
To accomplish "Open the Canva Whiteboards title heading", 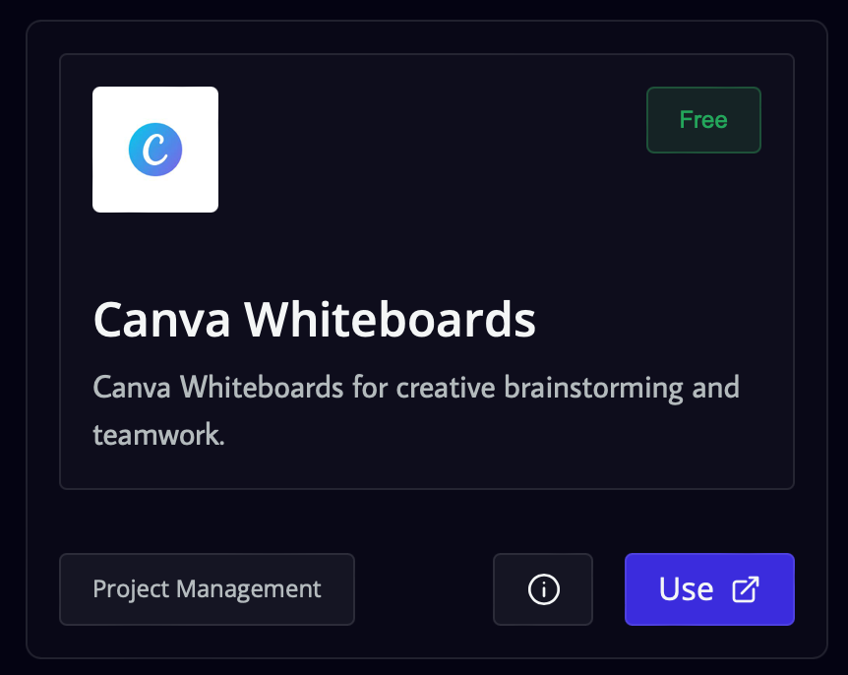I will [314, 319].
